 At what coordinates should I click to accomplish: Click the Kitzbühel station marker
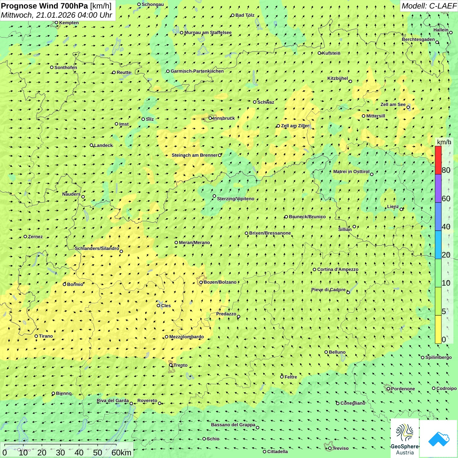(x=350, y=81)
